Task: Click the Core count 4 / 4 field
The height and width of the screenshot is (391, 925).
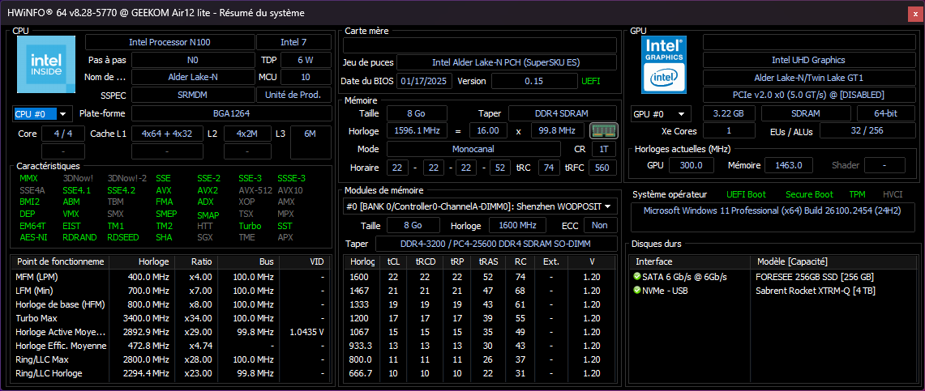Action: tap(63, 134)
